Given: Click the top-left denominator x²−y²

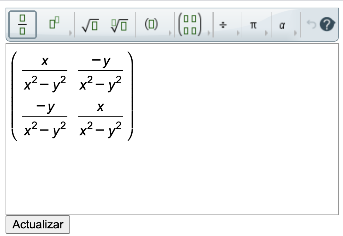Looking at the screenshot, I should tap(44, 84).
